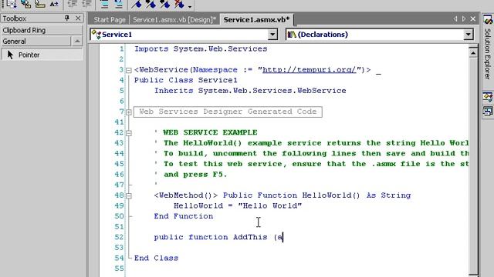The width and height of the screenshot is (494, 277).
Task: Toggle auto-hide pin on Toolbox panel
Action: point(67,18)
